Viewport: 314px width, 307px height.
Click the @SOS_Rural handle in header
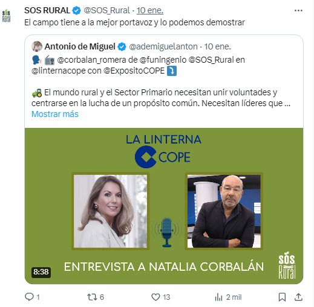click(x=106, y=10)
